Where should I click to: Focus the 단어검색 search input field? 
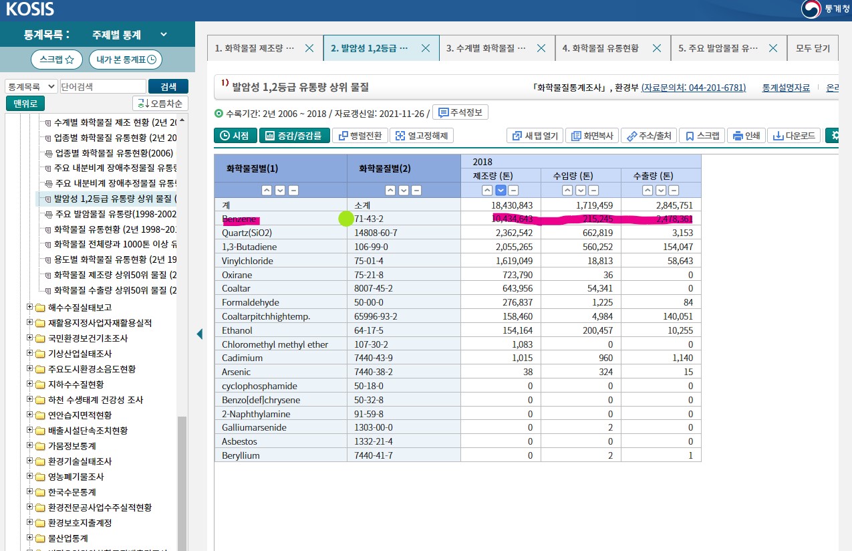tap(102, 86)
